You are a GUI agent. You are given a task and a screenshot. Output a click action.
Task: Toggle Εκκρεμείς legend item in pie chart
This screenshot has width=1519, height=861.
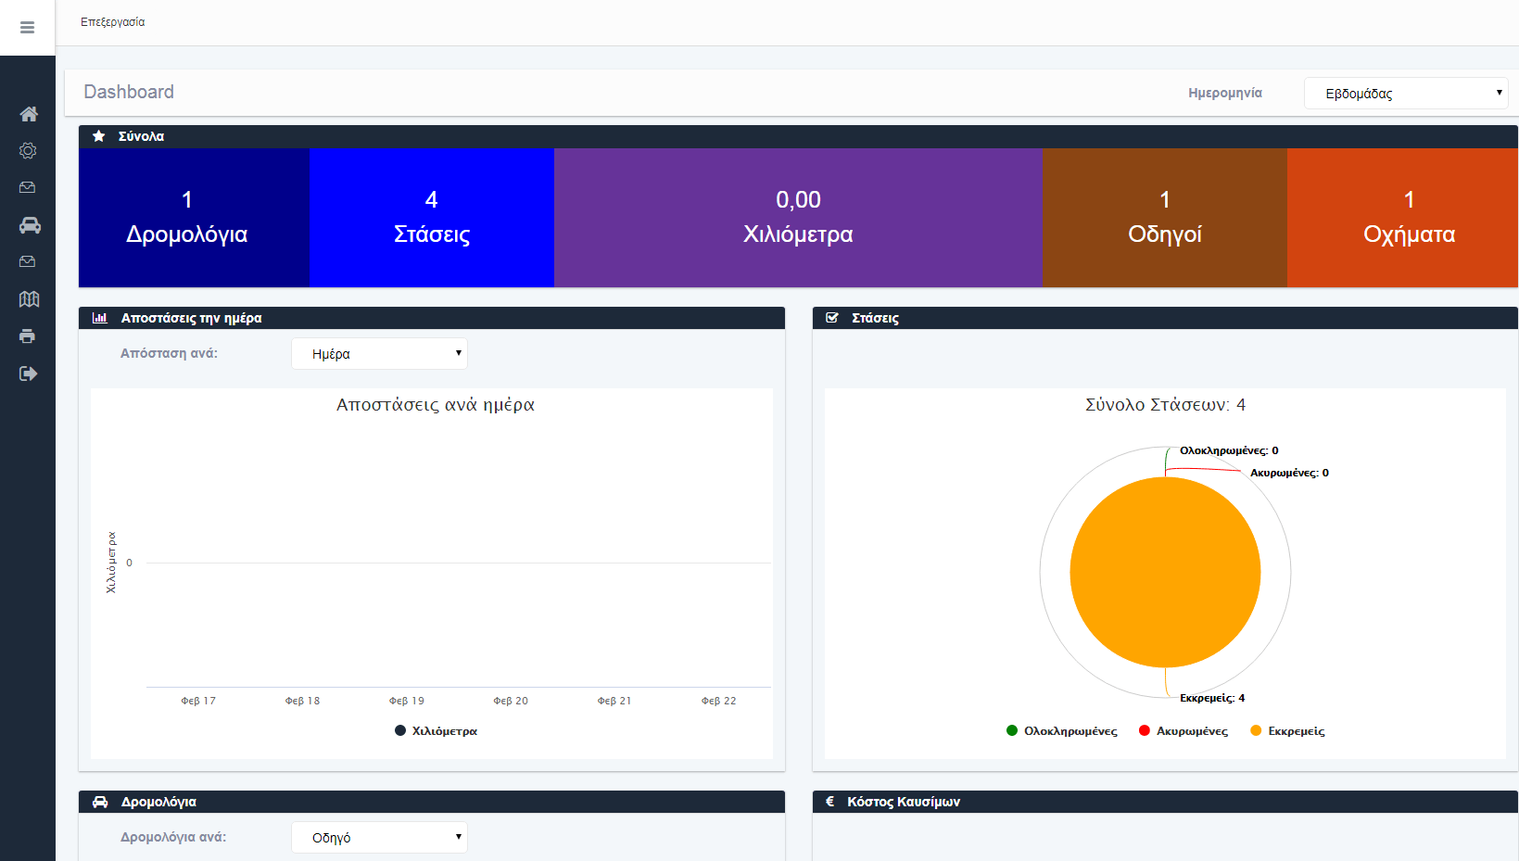coord(1287,731)
